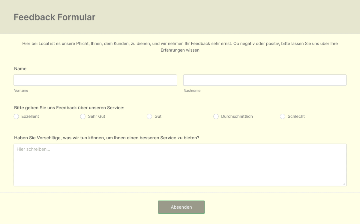Select the "Gut" service rating

(x=149, y=116)
